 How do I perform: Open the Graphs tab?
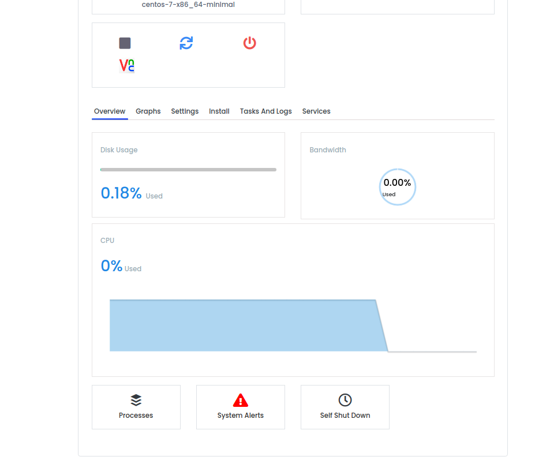coord(148,111)
